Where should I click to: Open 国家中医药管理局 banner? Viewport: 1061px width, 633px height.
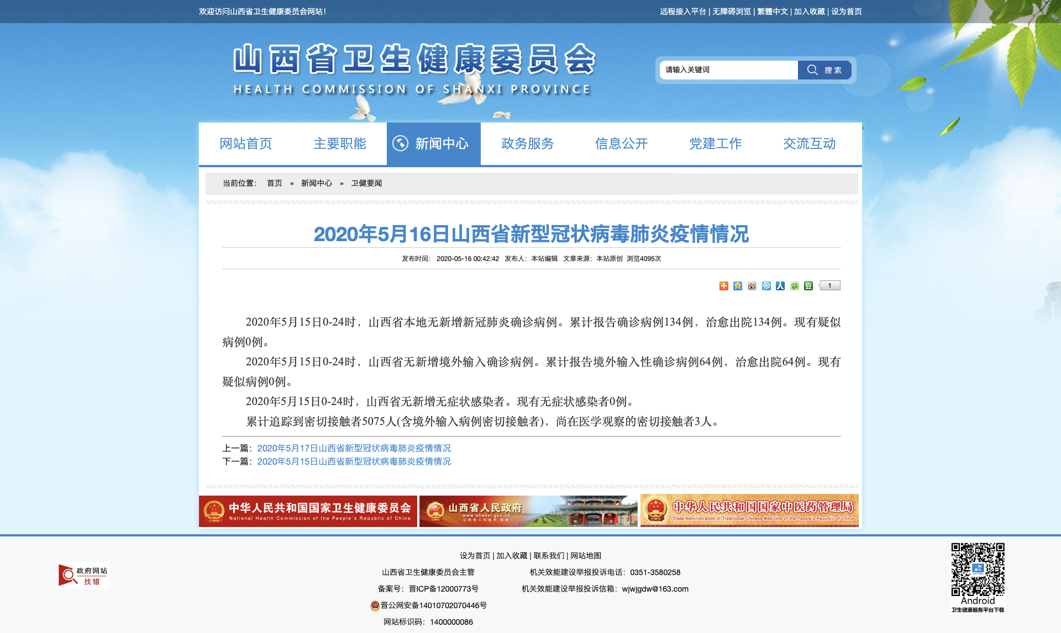(749, 510)
